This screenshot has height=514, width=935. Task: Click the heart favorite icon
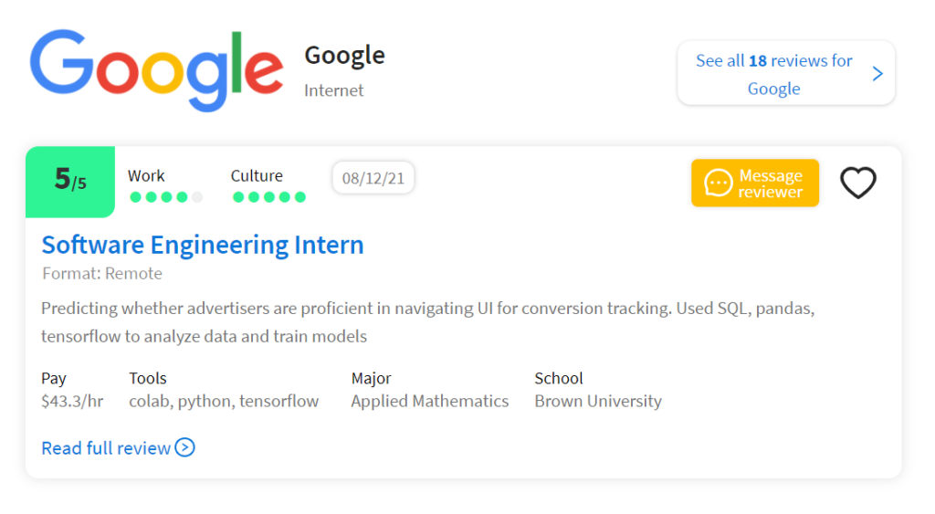point(858,183)
